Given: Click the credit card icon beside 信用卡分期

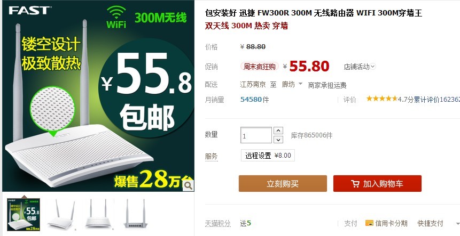Looking at the screenshot, I should coord(369,223).
